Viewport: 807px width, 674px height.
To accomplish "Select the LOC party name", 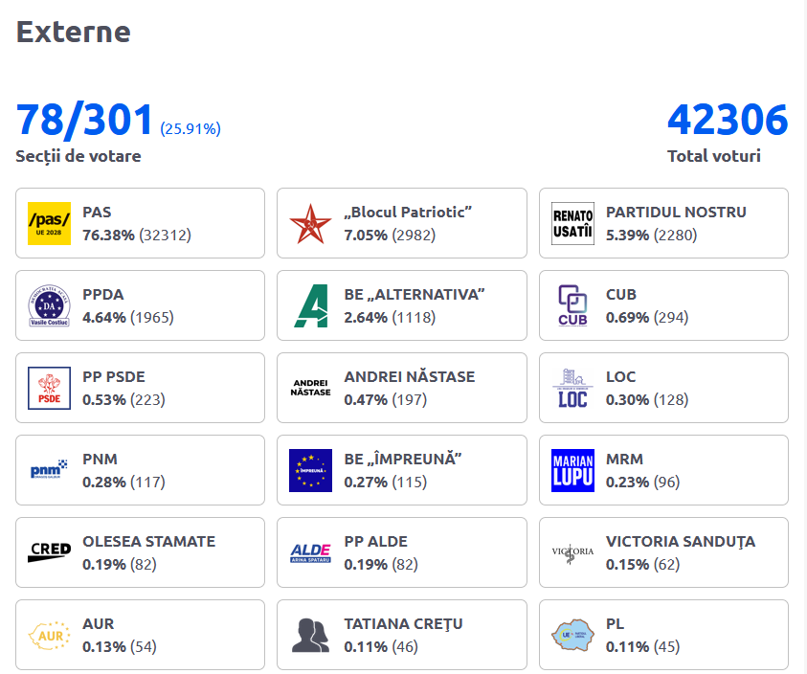I will [620, 376].
